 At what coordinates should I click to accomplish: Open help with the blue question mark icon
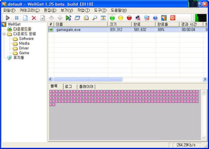(156, 18)
